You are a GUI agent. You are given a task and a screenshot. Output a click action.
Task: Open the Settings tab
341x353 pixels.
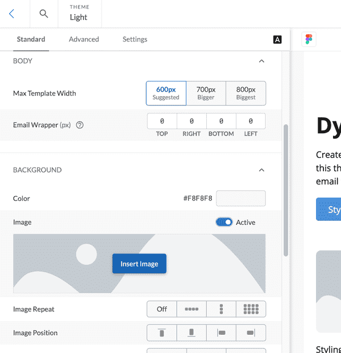(135, 39)
